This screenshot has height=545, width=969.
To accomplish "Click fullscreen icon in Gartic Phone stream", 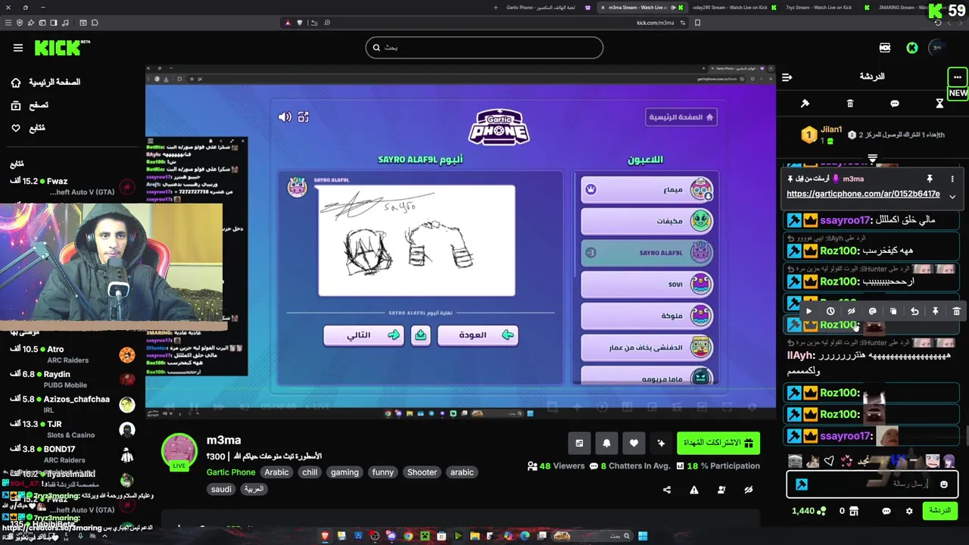I will (x=304, y=117).
